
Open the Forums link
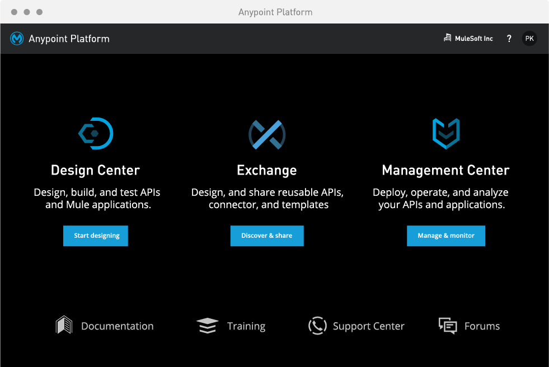point(482,326)
